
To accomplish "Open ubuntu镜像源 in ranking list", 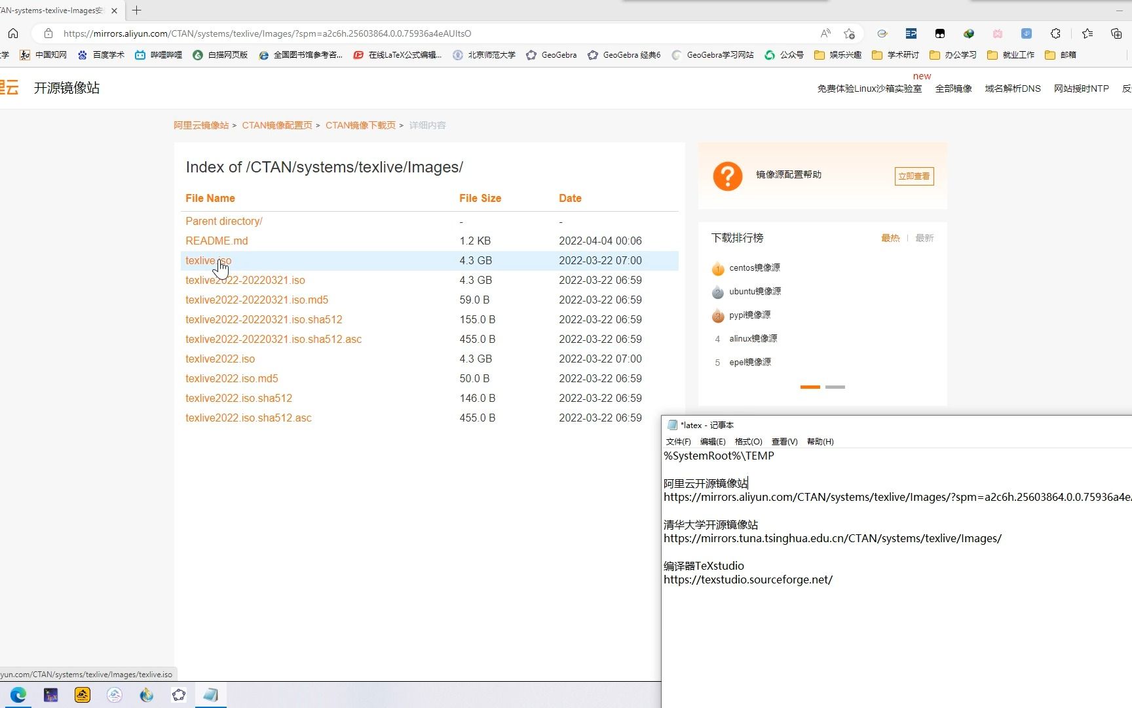I will [755, 291].
